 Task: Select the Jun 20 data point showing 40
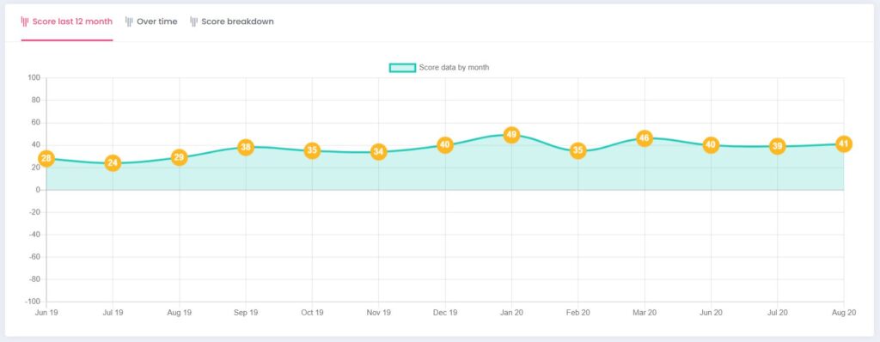(x=711, y=145)
